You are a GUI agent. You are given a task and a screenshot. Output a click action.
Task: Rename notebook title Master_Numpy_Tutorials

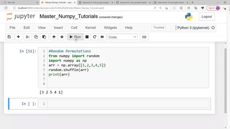(x=69, y=16)
